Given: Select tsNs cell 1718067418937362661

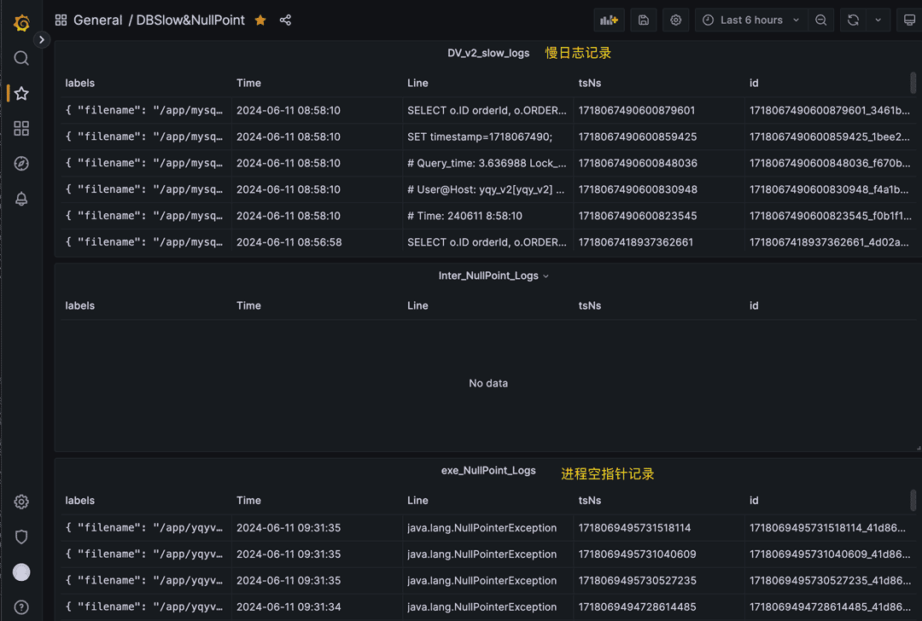Looking at the screenshot, I should click(659, 242).
